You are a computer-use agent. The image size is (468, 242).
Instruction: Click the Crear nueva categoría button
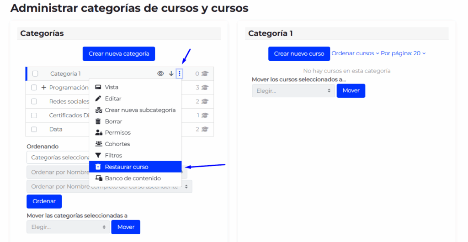pos(119,54)
